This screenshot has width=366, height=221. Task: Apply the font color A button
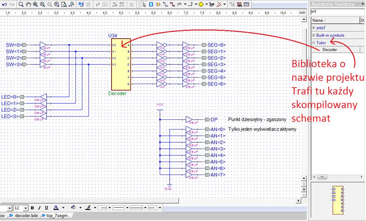point(56,207)
